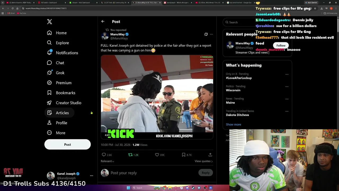339x191 pixels.
Task: Click the Reply button
Action: click(x=206, y=173)
